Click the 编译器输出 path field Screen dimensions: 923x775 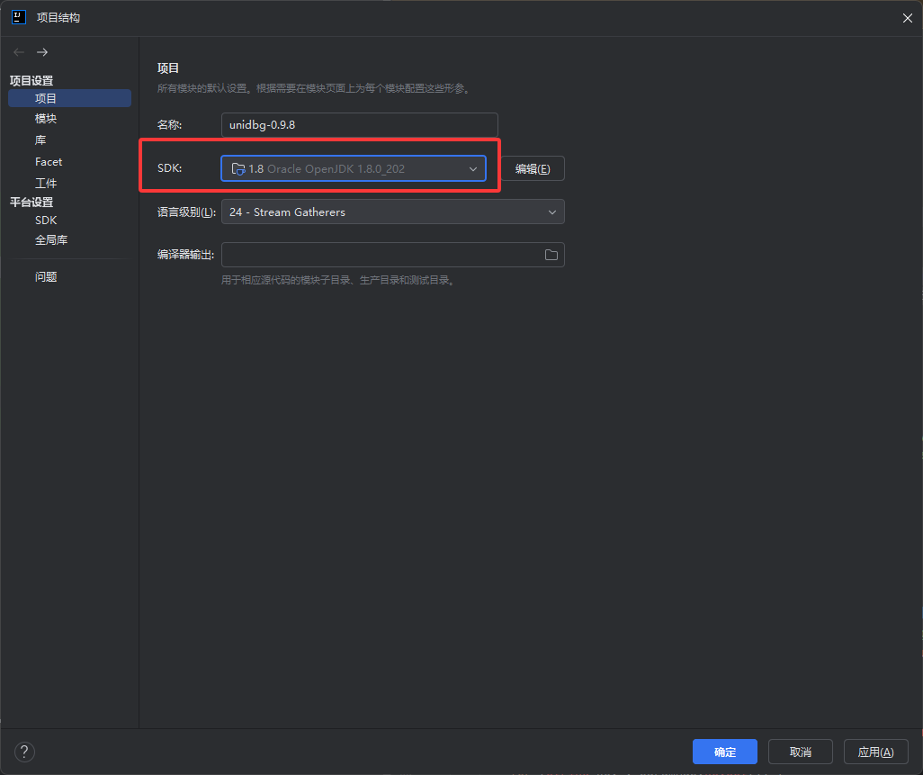(x=392, y=255)
